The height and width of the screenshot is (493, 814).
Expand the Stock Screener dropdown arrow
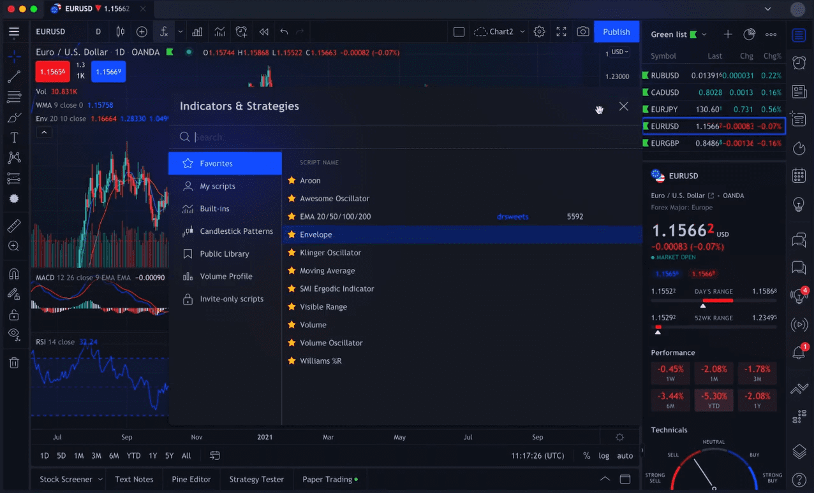click(100, 480)
